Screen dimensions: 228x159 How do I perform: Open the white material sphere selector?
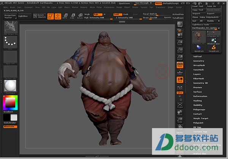coord(10,87)
